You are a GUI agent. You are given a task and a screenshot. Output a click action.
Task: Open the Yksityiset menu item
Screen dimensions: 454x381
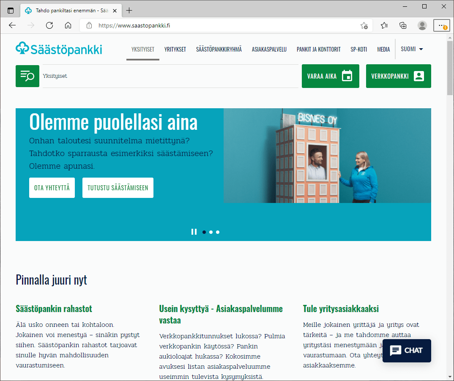pyautogui.click(x=143, y=49)
